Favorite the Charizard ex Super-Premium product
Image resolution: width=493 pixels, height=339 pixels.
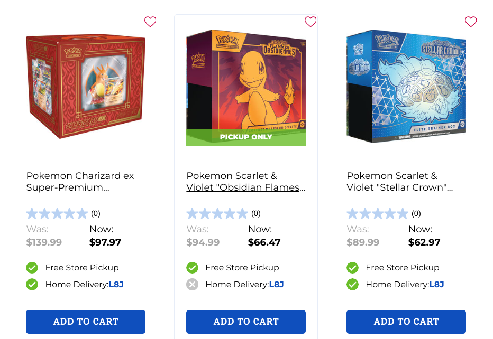[150, 22]
